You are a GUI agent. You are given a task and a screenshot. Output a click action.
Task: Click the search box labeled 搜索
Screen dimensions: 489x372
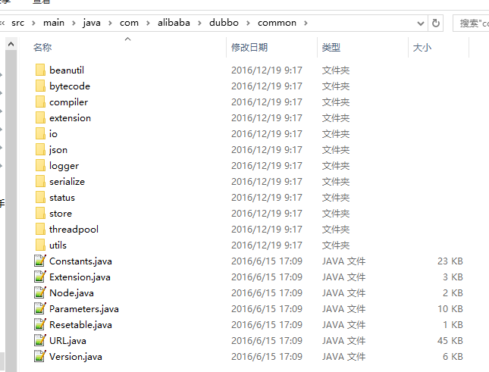click(x=471, y=23)
